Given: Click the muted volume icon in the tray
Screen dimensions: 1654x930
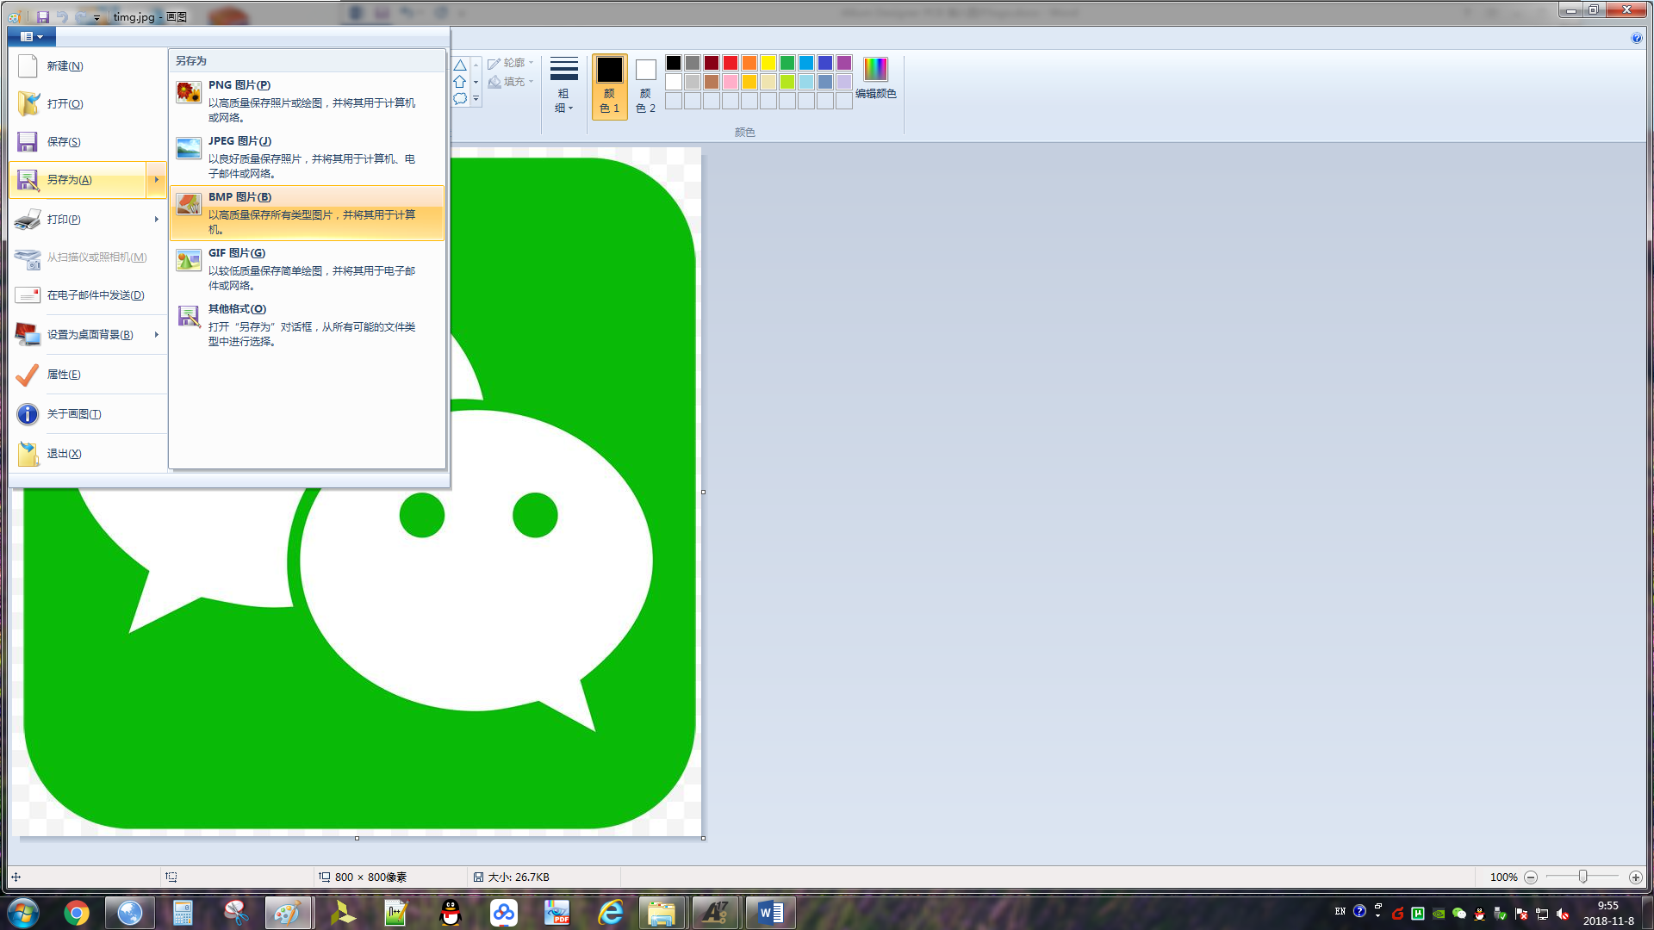Looking at the screenshot, I should [1563, 914].
